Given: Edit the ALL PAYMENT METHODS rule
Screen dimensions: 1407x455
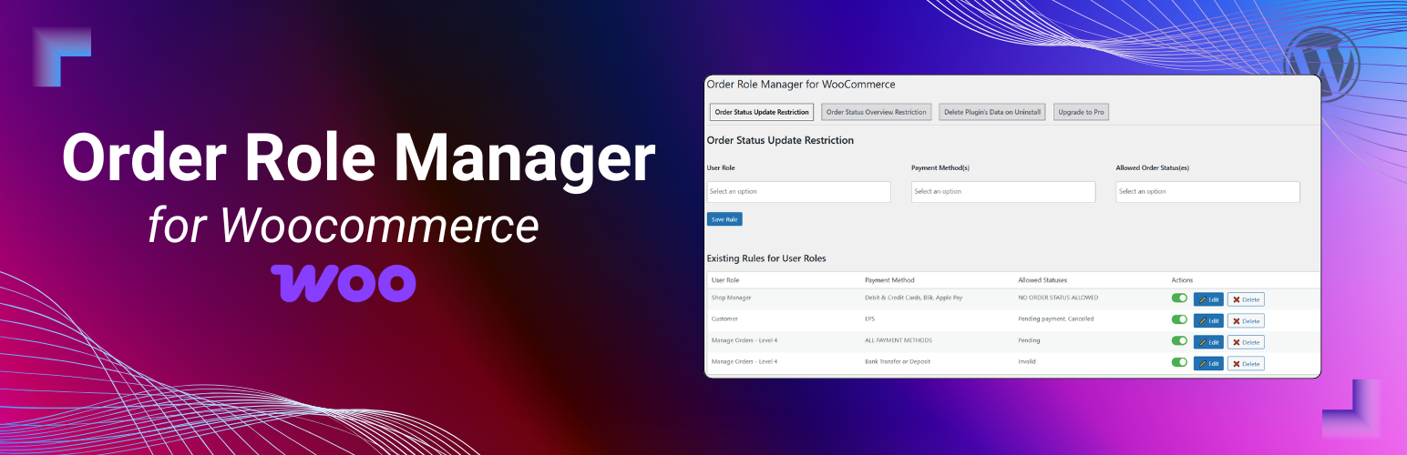Looking at the screenshot, I should point(1208,342).
